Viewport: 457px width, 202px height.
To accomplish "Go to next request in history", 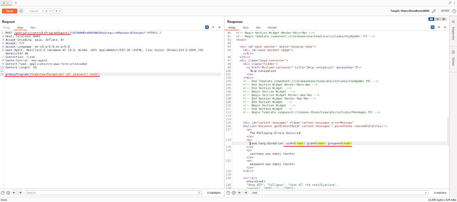I will pos(56,11).
